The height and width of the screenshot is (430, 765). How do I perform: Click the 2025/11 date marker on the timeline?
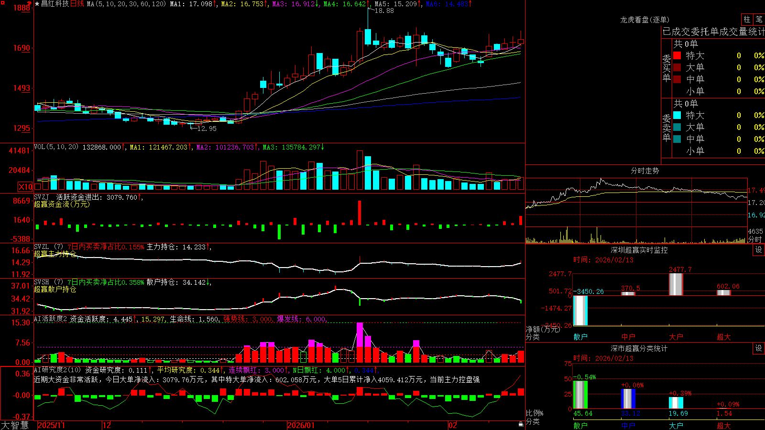point(51,425)
